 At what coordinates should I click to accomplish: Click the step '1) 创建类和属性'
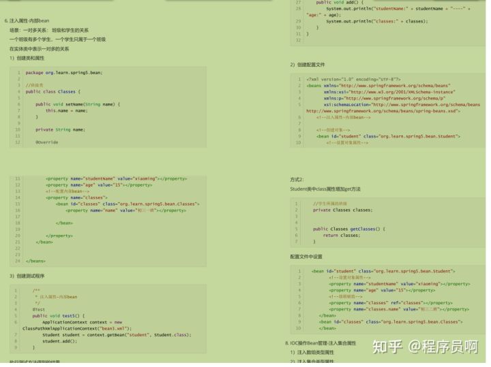pos(27,58)
